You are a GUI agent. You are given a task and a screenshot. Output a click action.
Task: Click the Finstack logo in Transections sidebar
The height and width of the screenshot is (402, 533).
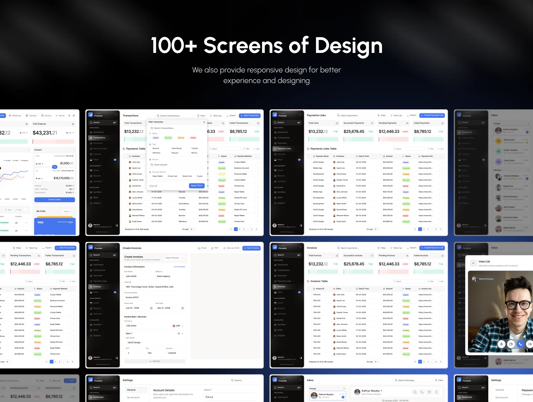[91, 115]
